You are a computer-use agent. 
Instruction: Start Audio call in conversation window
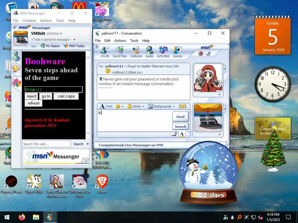pos(150,52)
